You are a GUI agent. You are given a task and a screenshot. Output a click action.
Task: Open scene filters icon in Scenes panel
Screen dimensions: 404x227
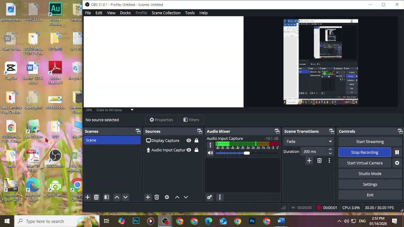[106, 197]
